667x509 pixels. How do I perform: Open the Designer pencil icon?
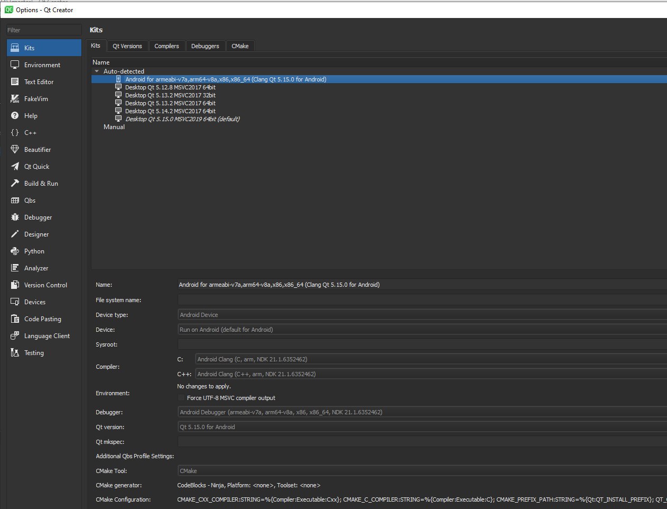point(15,234)
